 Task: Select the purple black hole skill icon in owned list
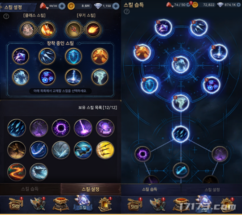point(61,128)
